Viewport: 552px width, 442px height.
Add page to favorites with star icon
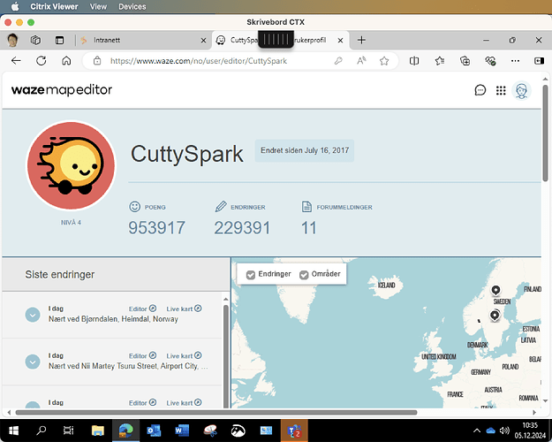pyautogui.click(x=384, y=61)
